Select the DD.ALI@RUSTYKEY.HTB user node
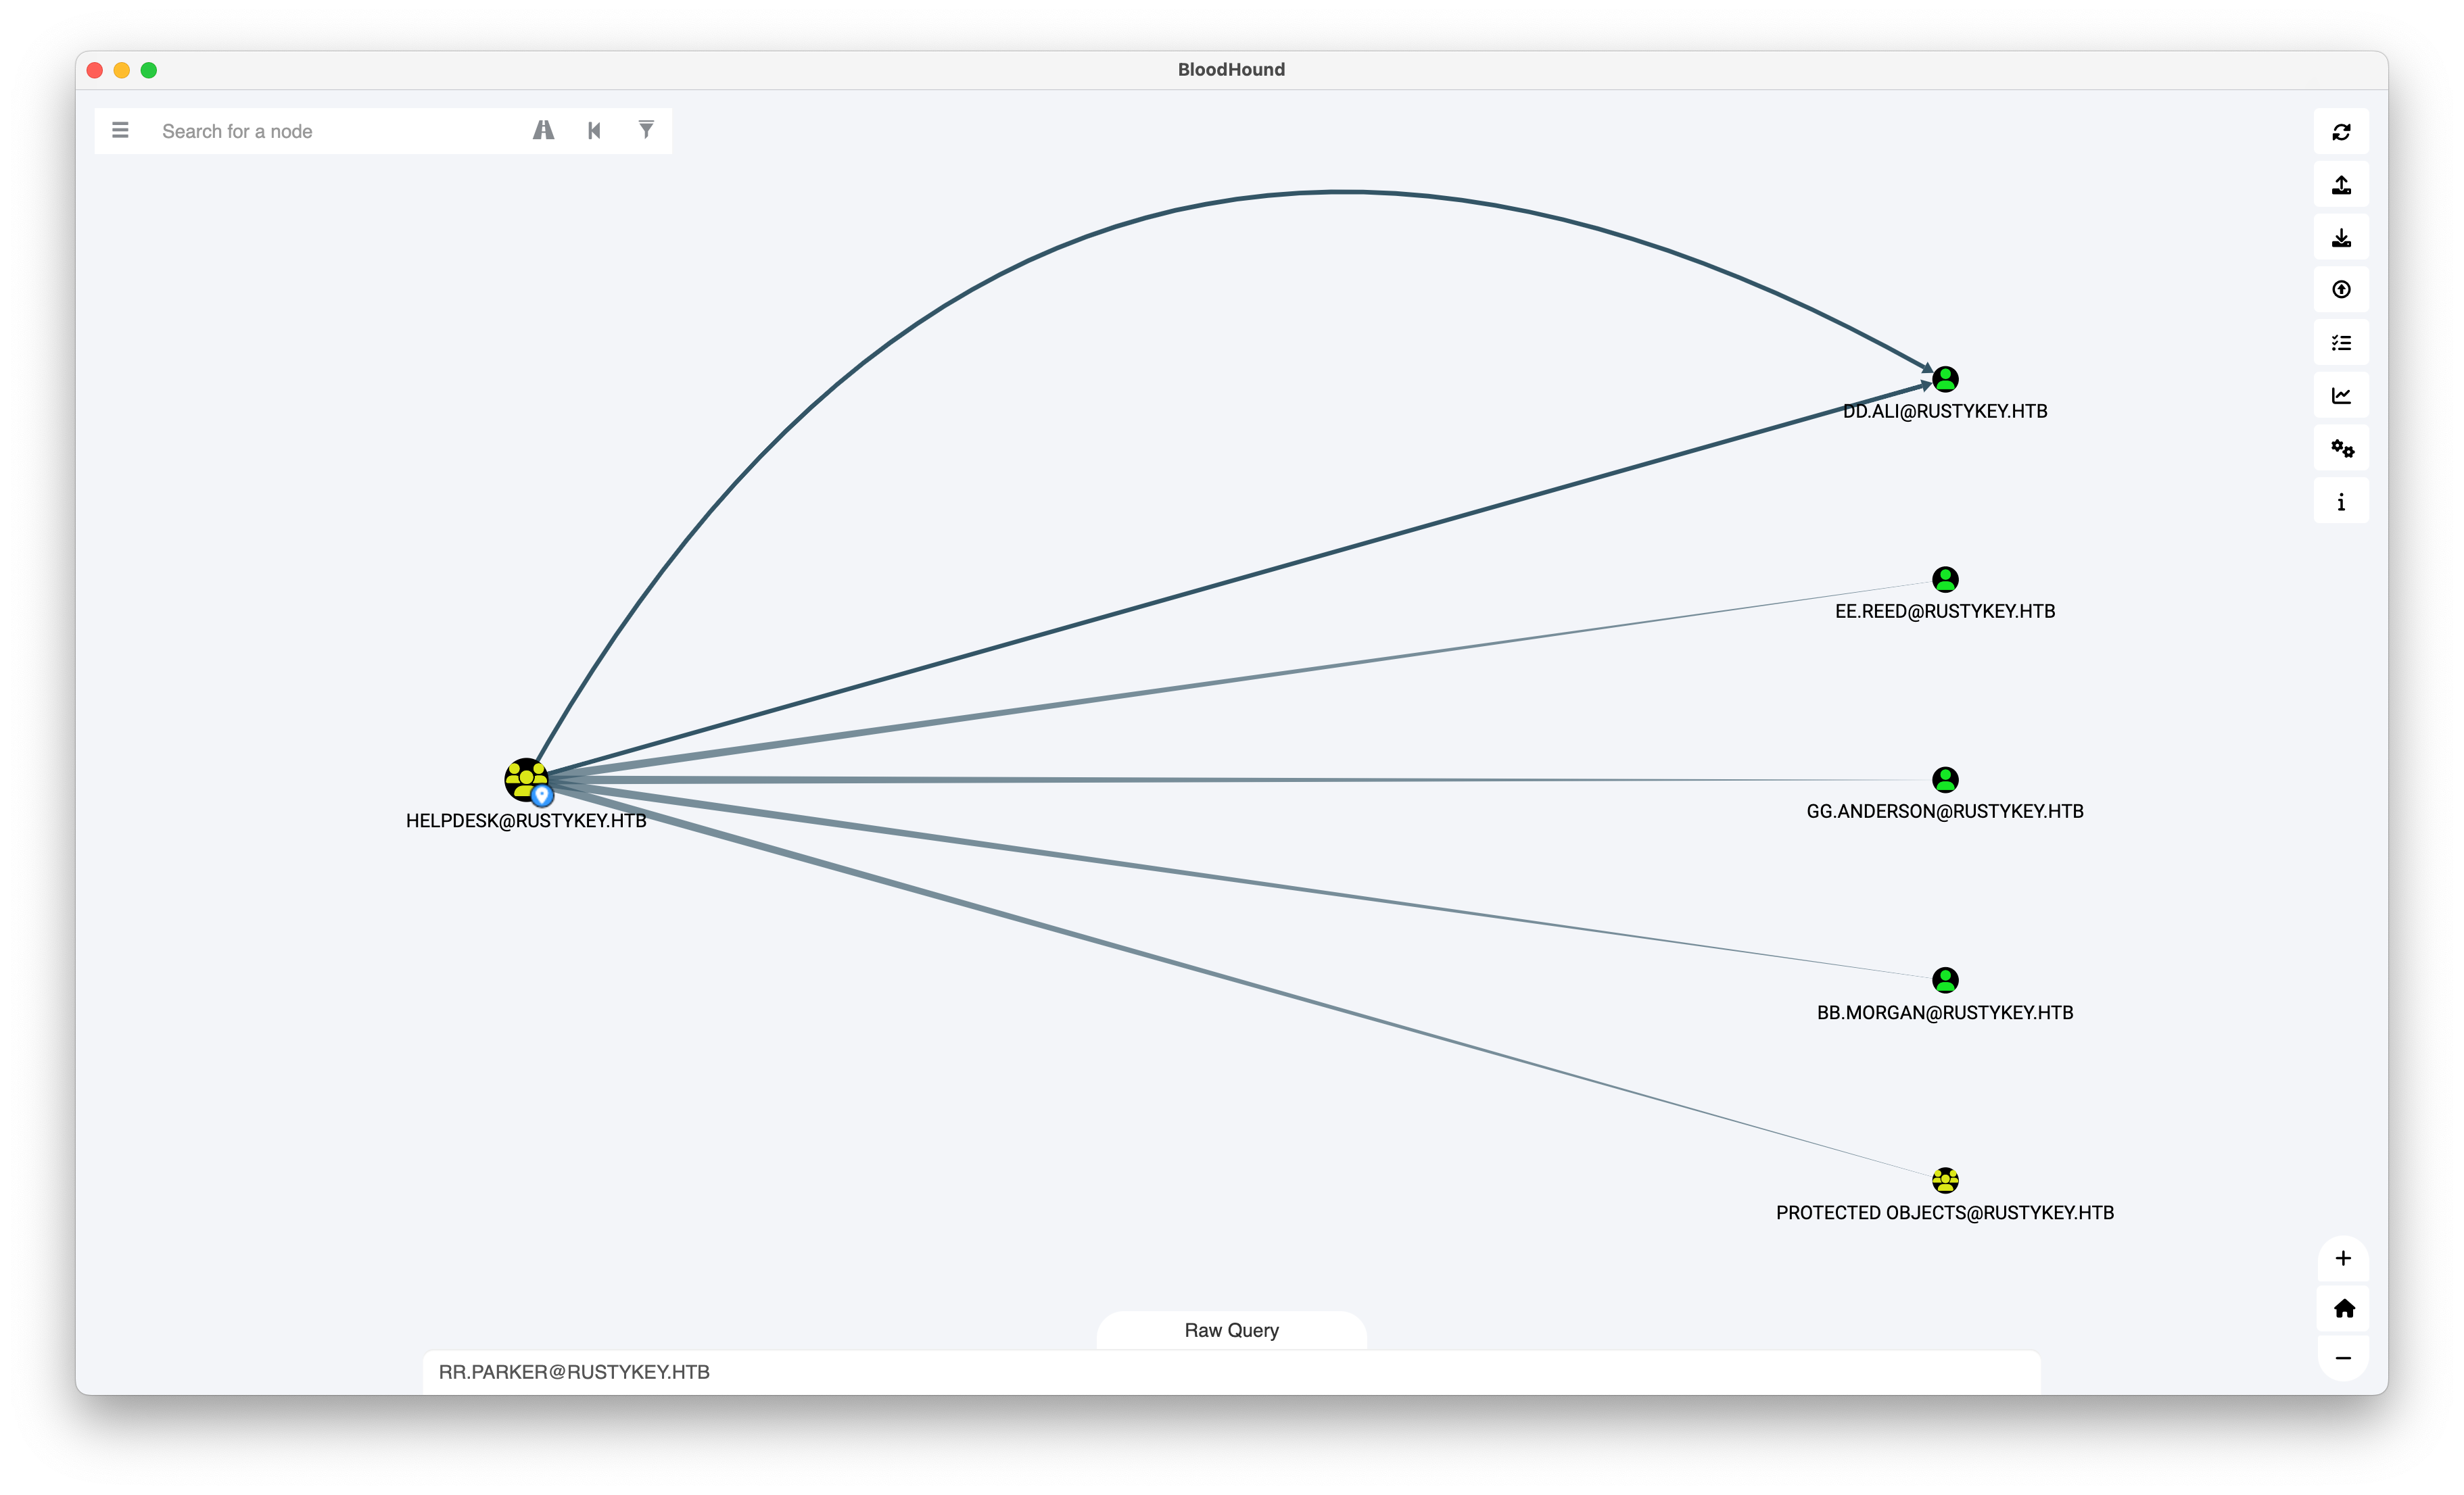Viewport: 2464px width, 1495px height. pyautogui.click(x=1945, y=378)
